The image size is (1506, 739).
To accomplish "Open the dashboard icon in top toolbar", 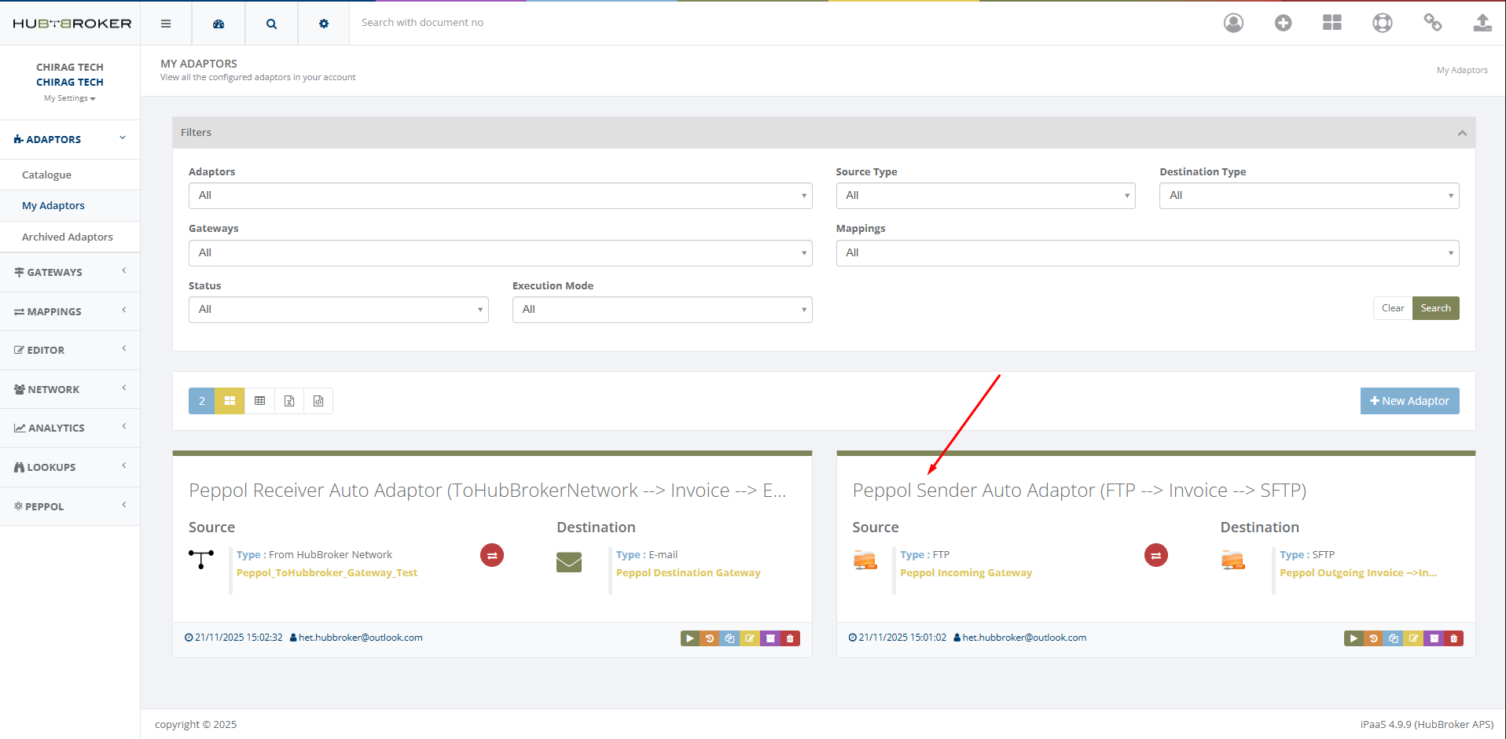I will click(218, 23).
